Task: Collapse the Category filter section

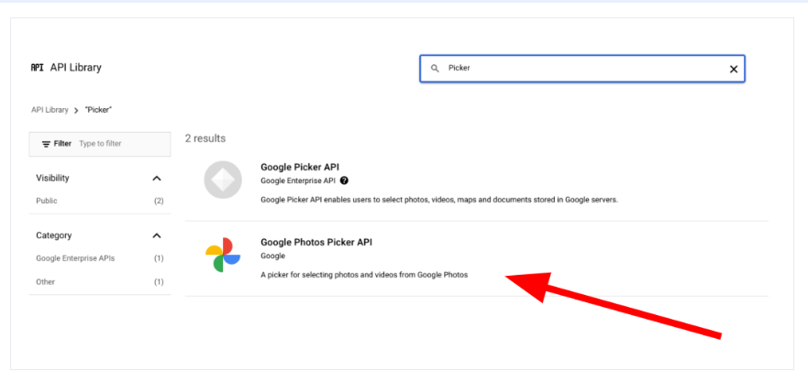Action: [157, 235]
